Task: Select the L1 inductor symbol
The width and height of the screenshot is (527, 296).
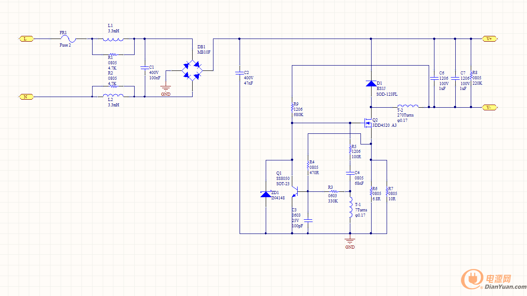Action: pos(113,39)
